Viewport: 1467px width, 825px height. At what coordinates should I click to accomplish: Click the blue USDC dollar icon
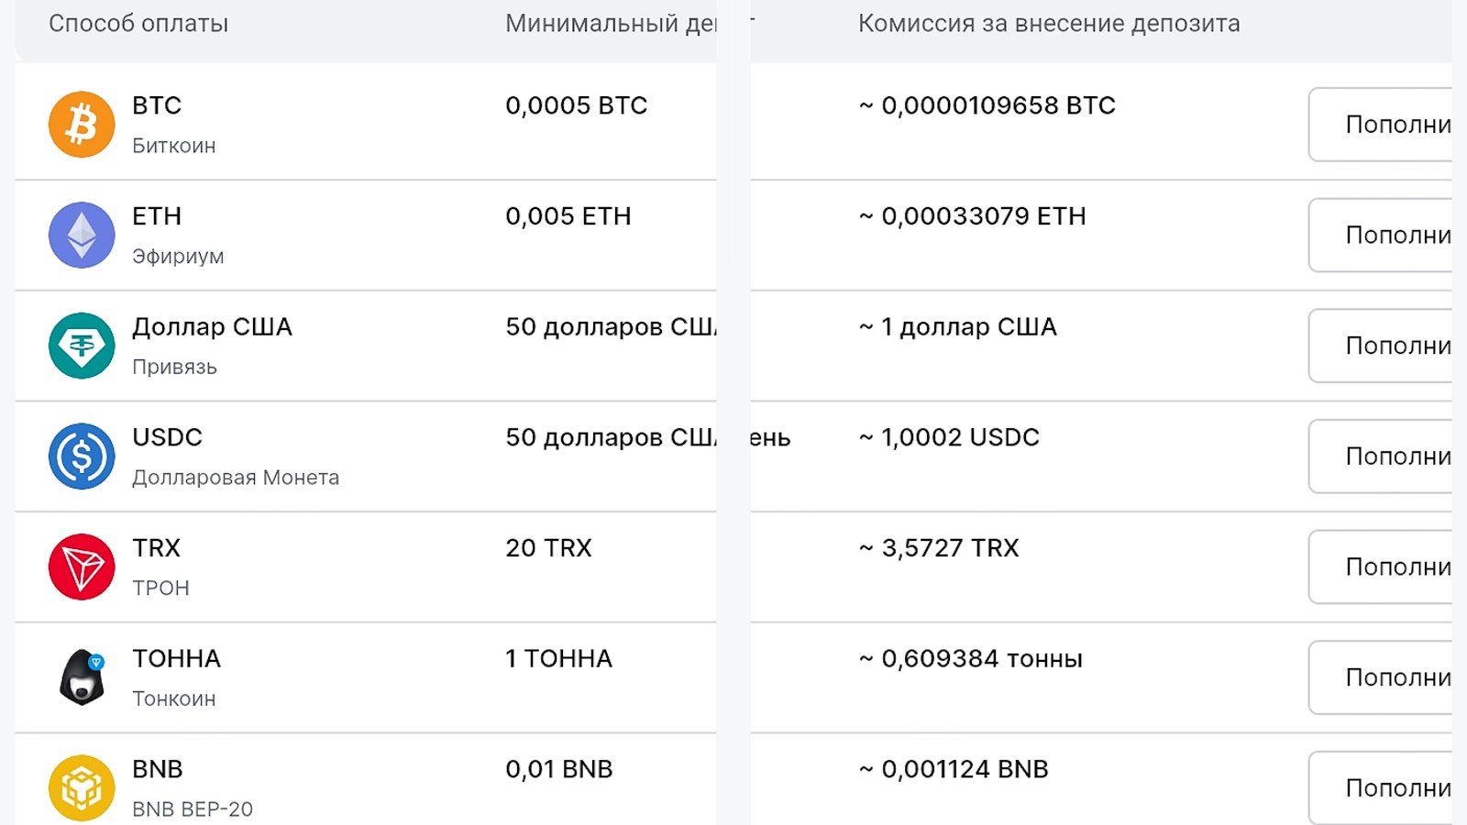[82, 456]
